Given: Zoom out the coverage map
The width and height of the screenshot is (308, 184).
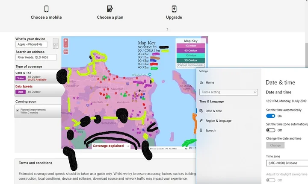Looking at the screenshot, I should (65, 45).
